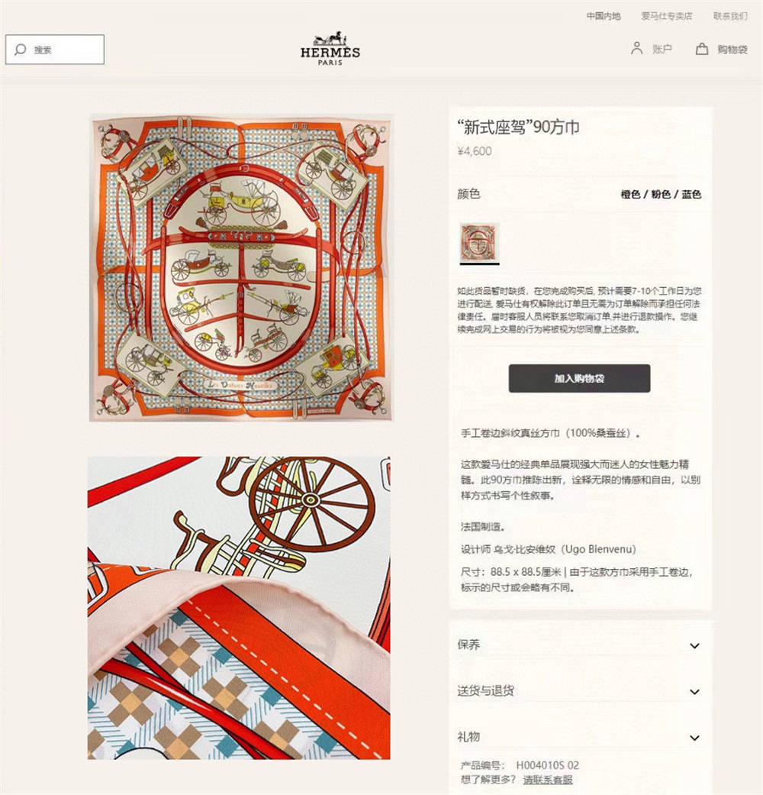Click the 送货与退货 section title
The width and height of the screenshot is (763, 795).
click(x=485, y=690)
